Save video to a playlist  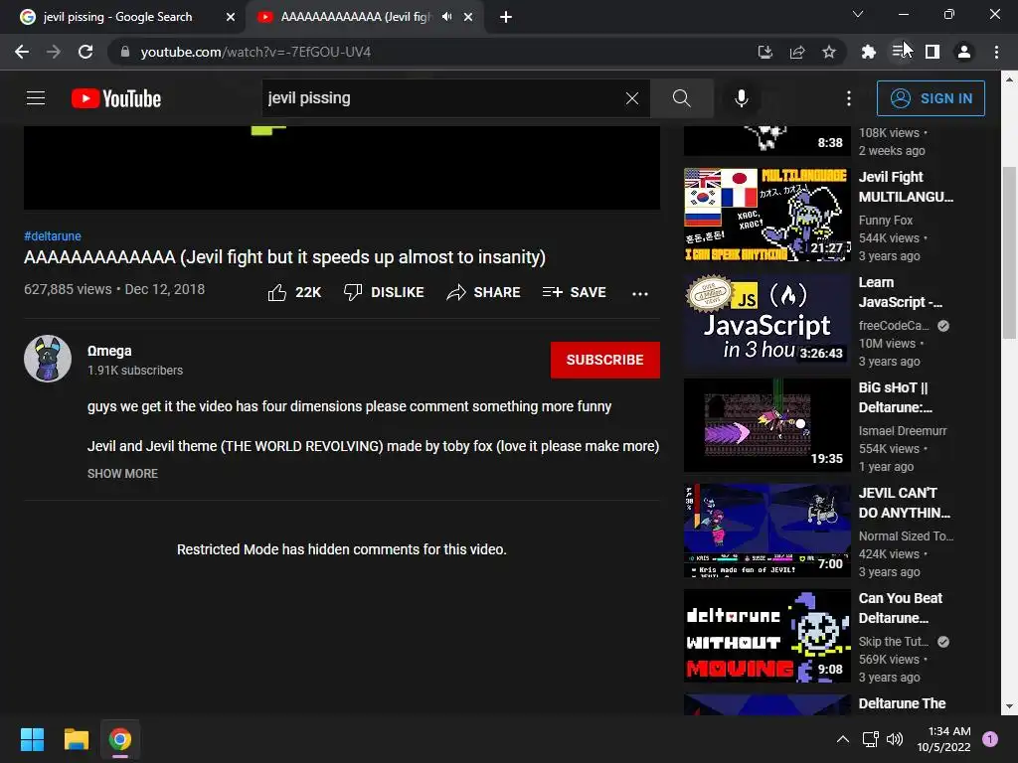coord(574,293)
